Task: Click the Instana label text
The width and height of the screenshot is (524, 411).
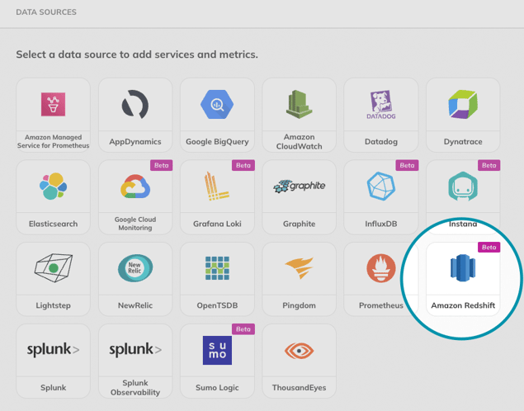Action: point(463,224)
